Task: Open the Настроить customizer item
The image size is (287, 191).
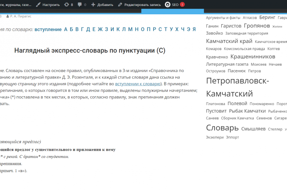Action: pos(48,5)
